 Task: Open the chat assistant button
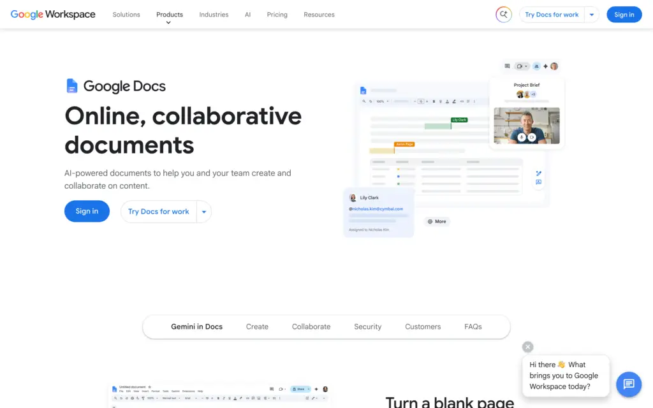[629, 384]
